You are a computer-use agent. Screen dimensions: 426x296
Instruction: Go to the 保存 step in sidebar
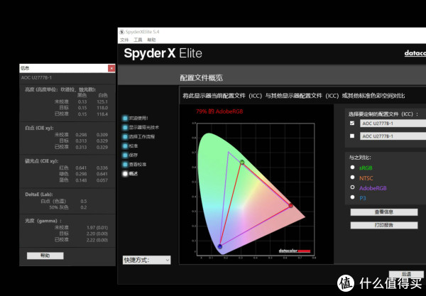pos(130,155)
